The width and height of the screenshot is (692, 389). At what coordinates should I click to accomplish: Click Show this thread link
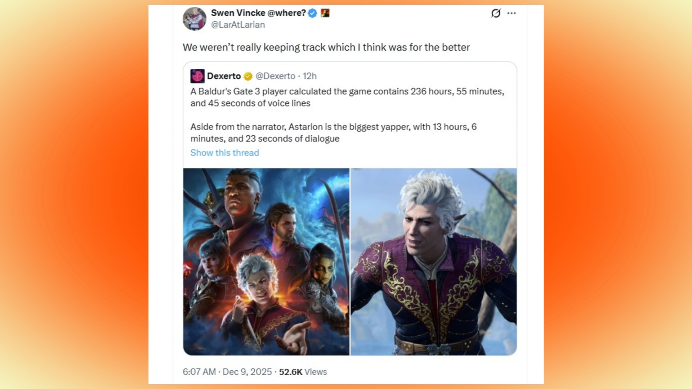[225, 153]
